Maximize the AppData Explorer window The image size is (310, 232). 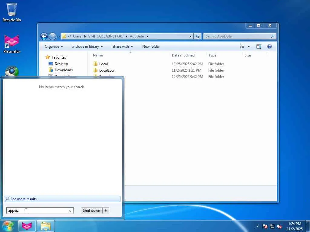coord(259,26)
